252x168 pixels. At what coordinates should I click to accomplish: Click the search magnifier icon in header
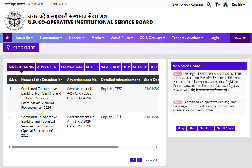click(x=209, y=4)
